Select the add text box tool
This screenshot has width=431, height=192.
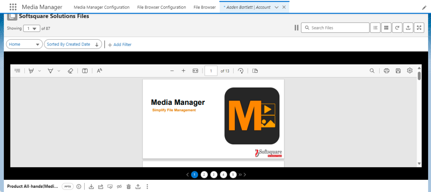tap(85, 71)
